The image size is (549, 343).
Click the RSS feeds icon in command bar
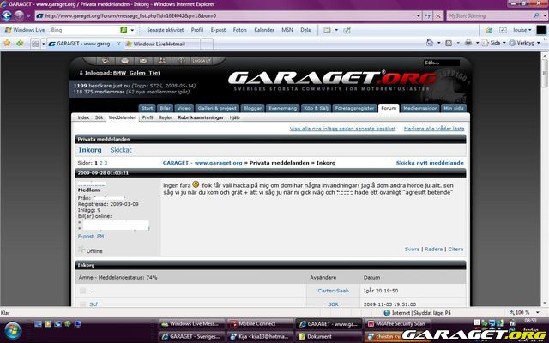(x=449, y=43)
